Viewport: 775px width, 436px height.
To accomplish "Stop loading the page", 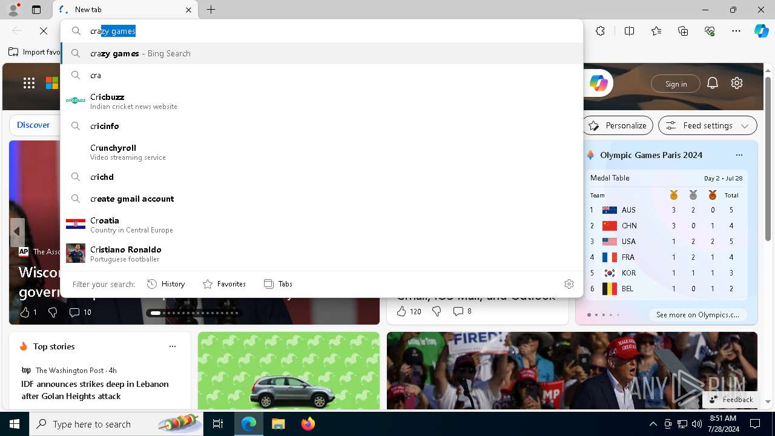I will coord(44,31).
